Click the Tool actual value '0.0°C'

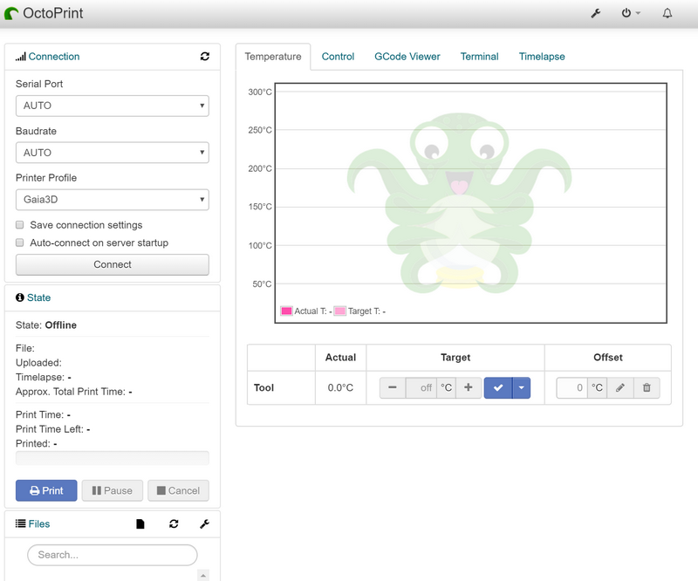[x=340, y=388]
